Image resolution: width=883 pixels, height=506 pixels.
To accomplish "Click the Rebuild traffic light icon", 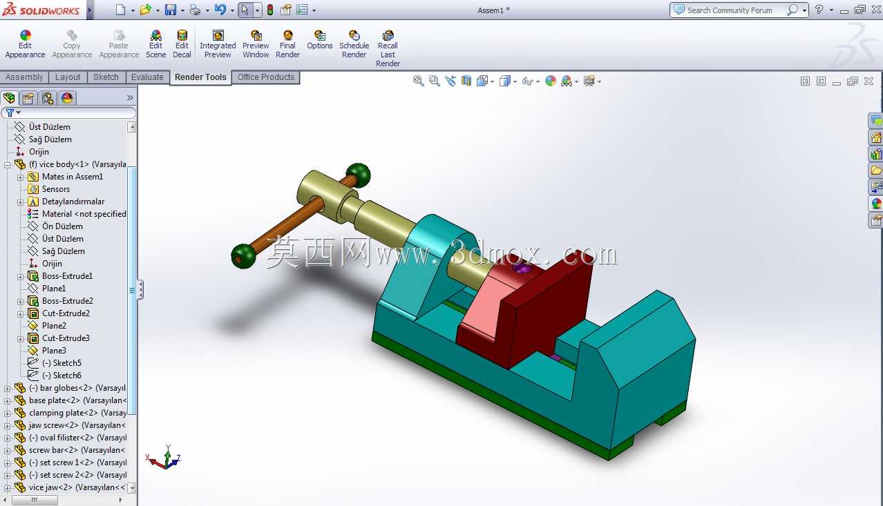I will click(x=269, y=10).
